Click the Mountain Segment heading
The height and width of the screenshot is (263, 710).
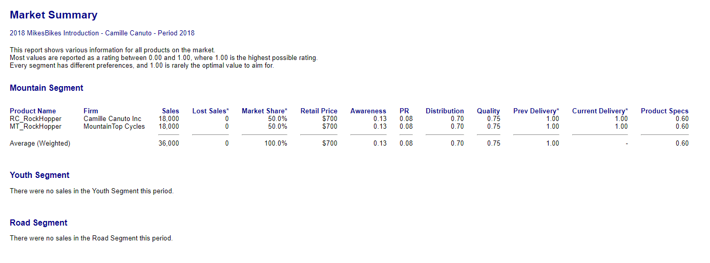pyautogui.click(x=47, y=88)
